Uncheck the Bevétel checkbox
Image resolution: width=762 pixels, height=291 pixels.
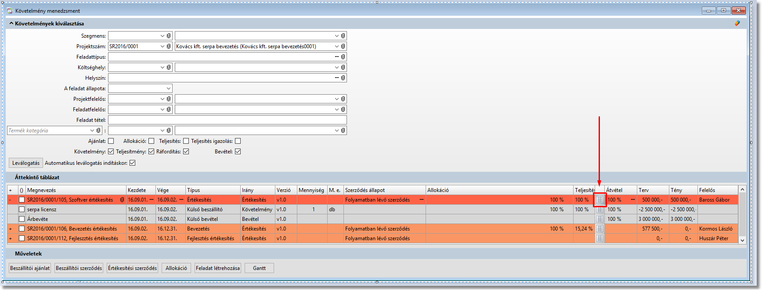pyautogui.click(x=238, y=152)
